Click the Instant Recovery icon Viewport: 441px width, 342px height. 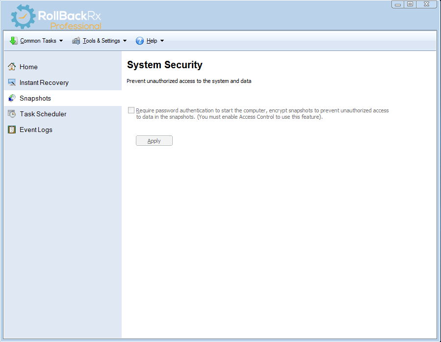point(12,82)
